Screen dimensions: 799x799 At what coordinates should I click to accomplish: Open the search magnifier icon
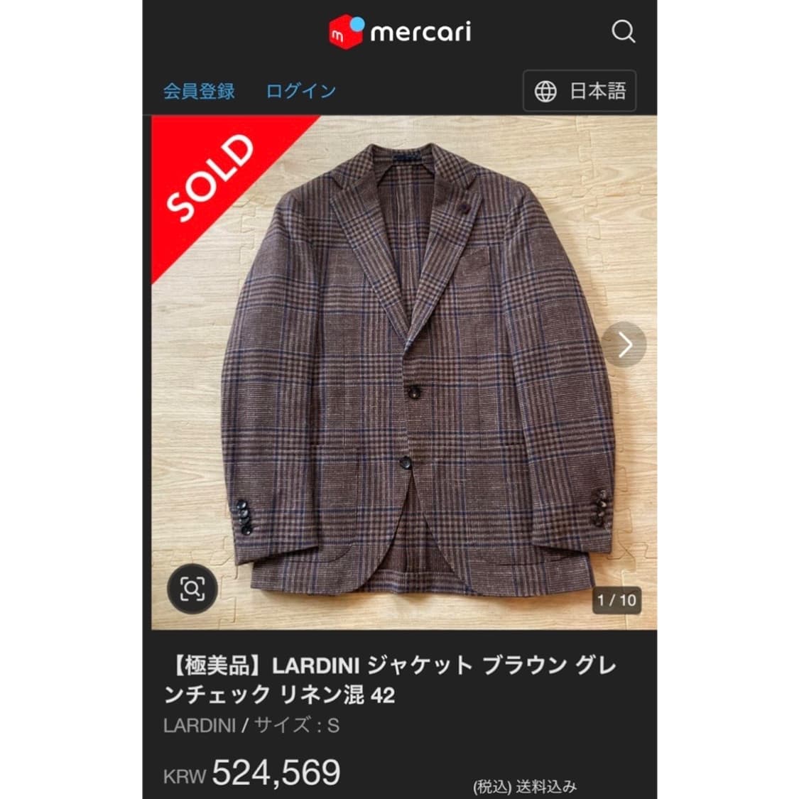tap(623, 31)
